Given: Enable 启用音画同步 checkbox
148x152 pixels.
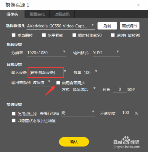Looking at the screenshot, I should pos(58,83).
